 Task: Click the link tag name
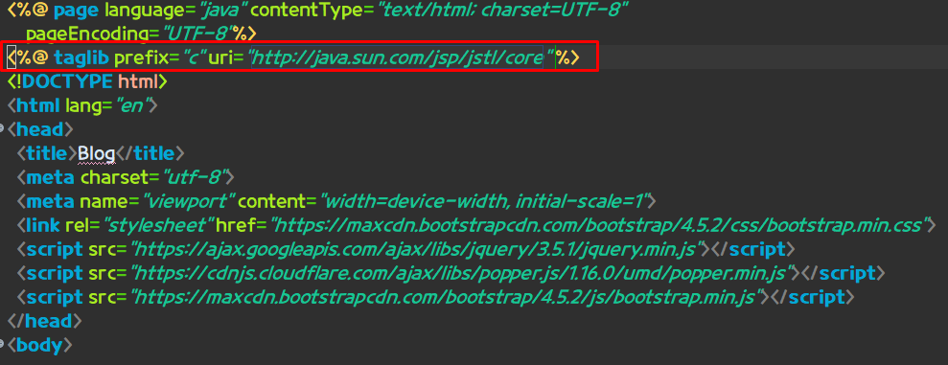coord(43,225)
